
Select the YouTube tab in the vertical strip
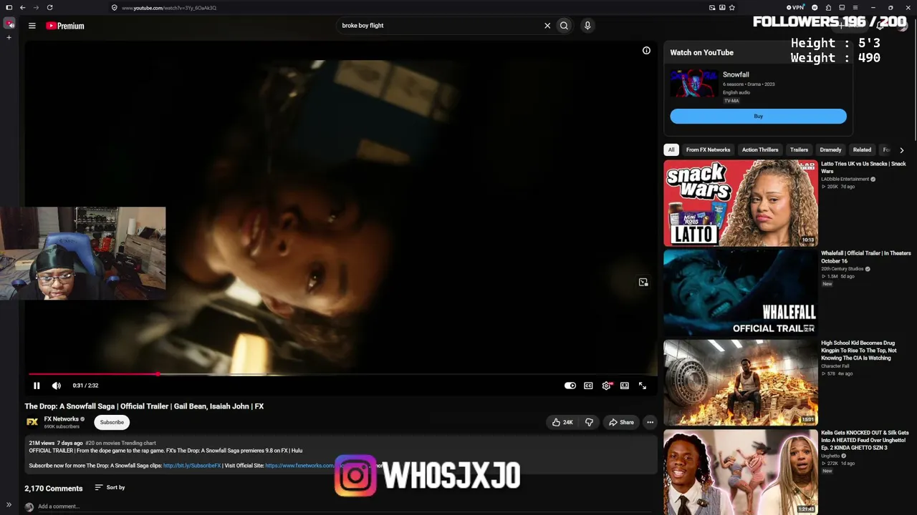pos(9,24)
